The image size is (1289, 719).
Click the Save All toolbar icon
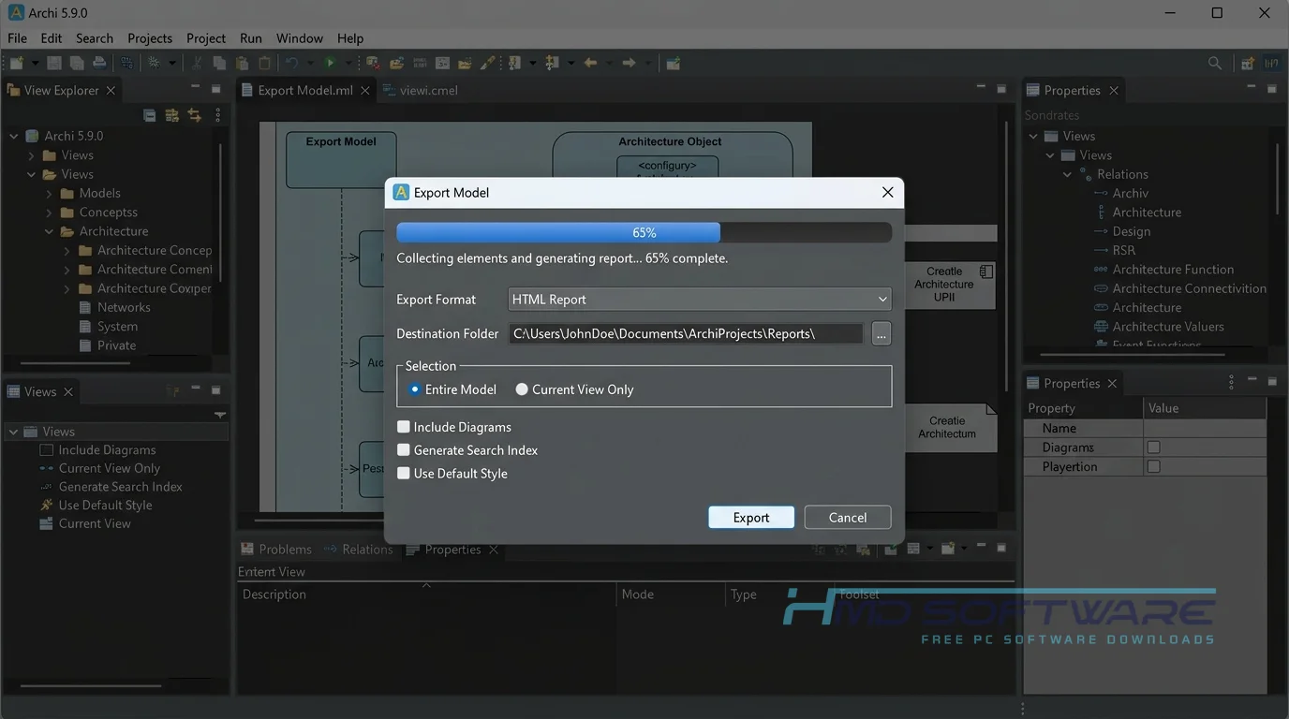[x=77, y=63]
